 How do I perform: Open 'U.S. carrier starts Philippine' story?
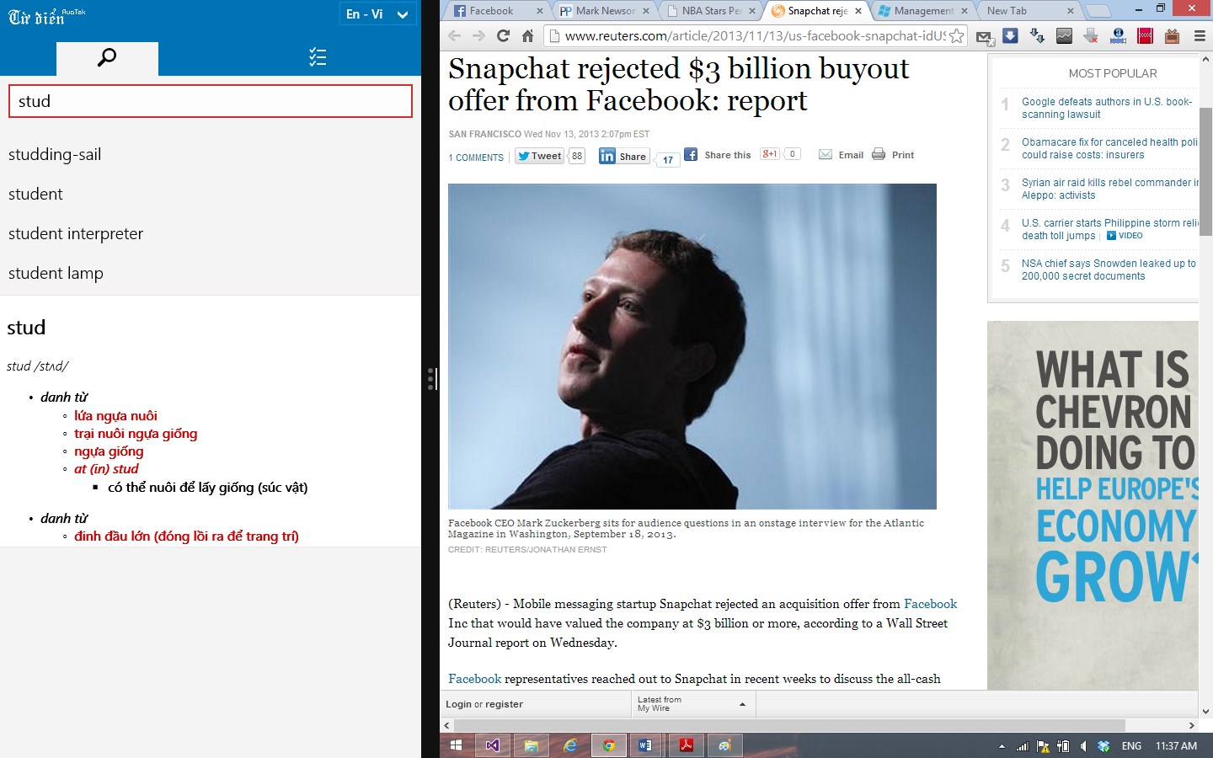1109,229
